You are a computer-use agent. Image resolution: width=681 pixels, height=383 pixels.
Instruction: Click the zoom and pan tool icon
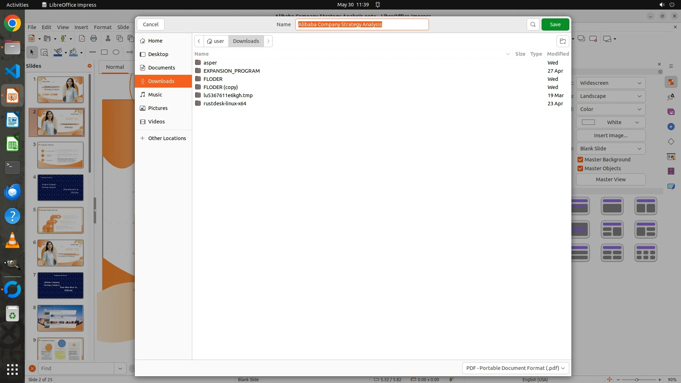[44, 52]
